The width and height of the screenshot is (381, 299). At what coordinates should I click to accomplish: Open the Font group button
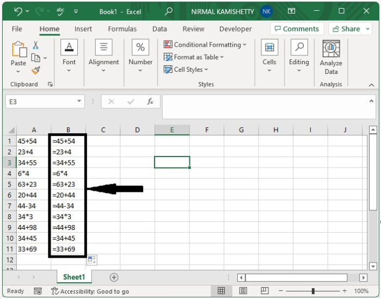[69, 56]
